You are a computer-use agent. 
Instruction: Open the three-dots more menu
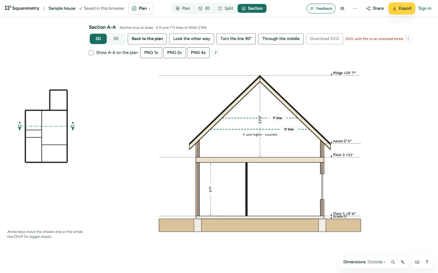[355, 8]
